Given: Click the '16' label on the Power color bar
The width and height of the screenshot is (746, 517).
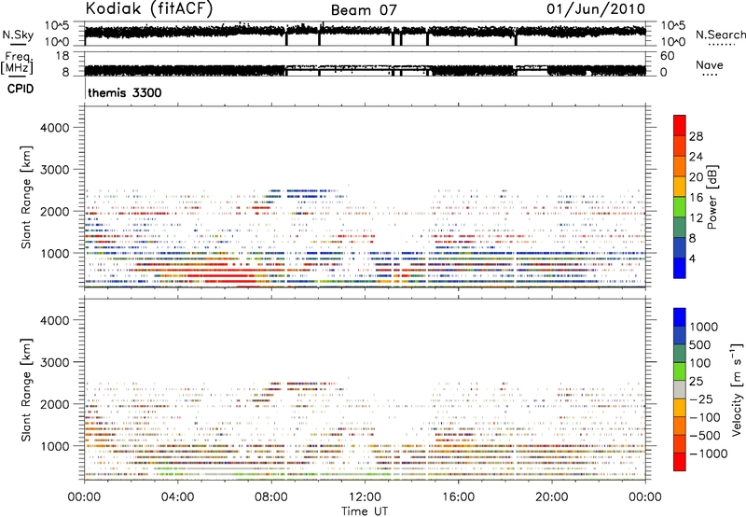Looking at the screenshot, I should click(696, 198).
